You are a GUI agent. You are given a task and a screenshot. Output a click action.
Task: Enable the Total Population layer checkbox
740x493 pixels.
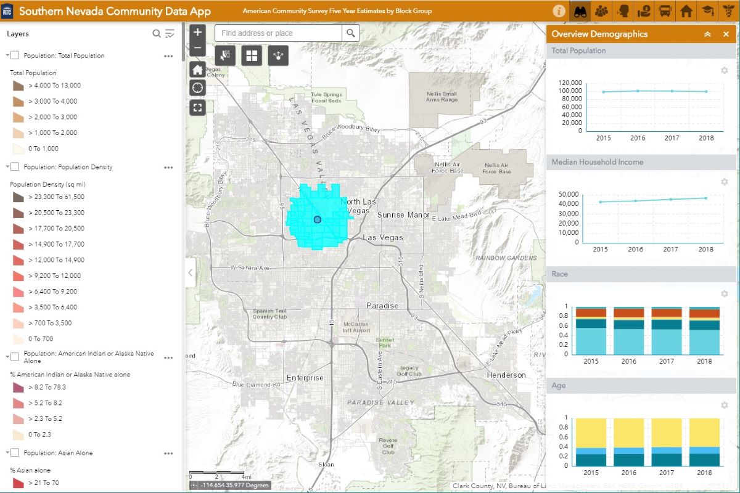[x=15, y=55]
